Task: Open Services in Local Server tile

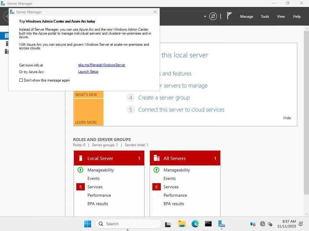Action: [95, 187]
